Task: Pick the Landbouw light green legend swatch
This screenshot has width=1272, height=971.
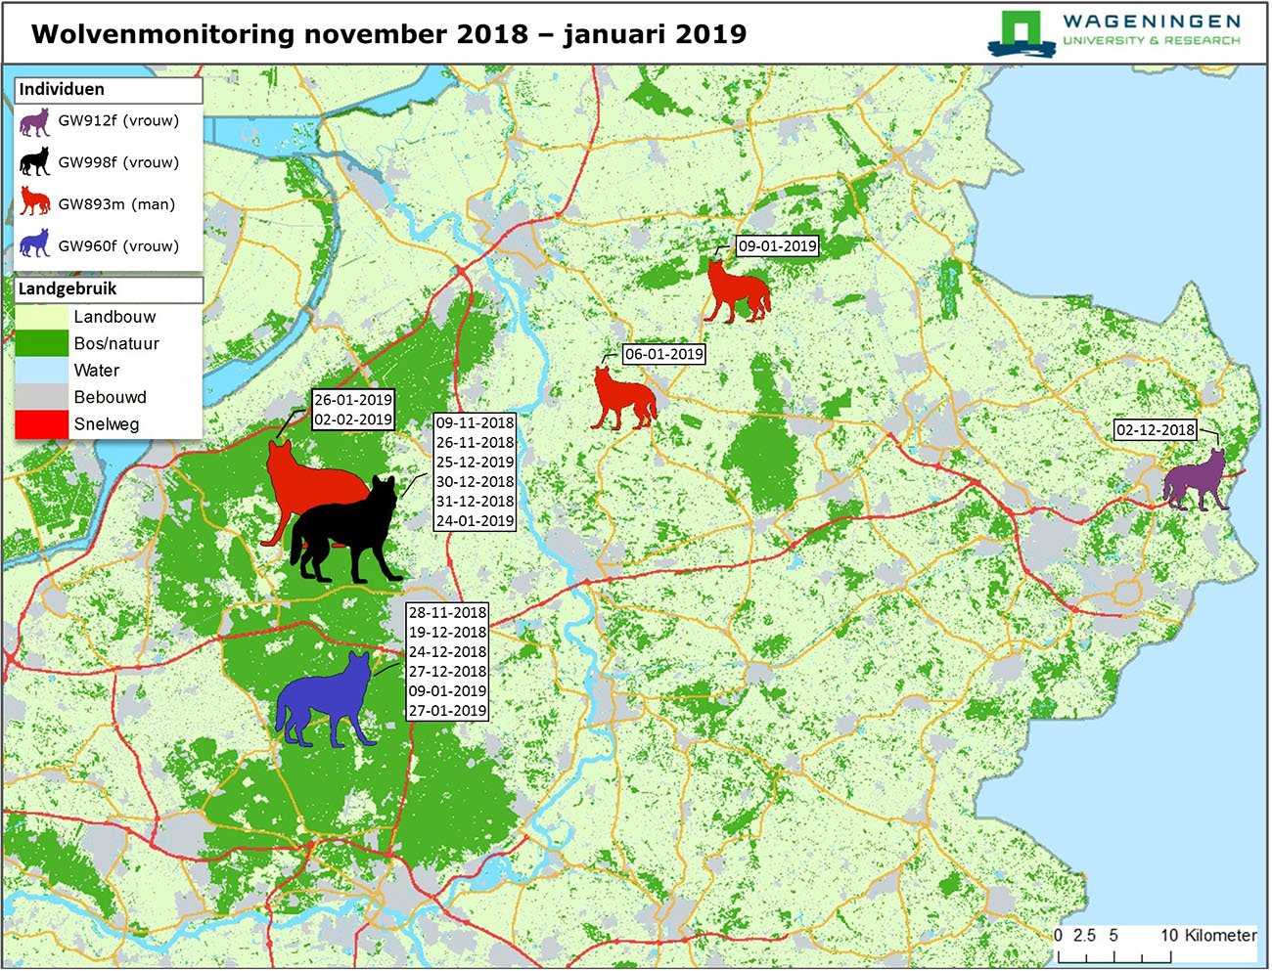Action: 41,317
